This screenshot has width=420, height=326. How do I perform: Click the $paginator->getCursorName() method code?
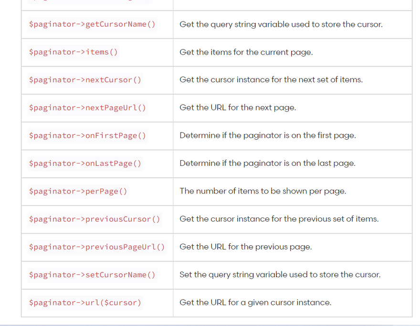tap(92, 24)
